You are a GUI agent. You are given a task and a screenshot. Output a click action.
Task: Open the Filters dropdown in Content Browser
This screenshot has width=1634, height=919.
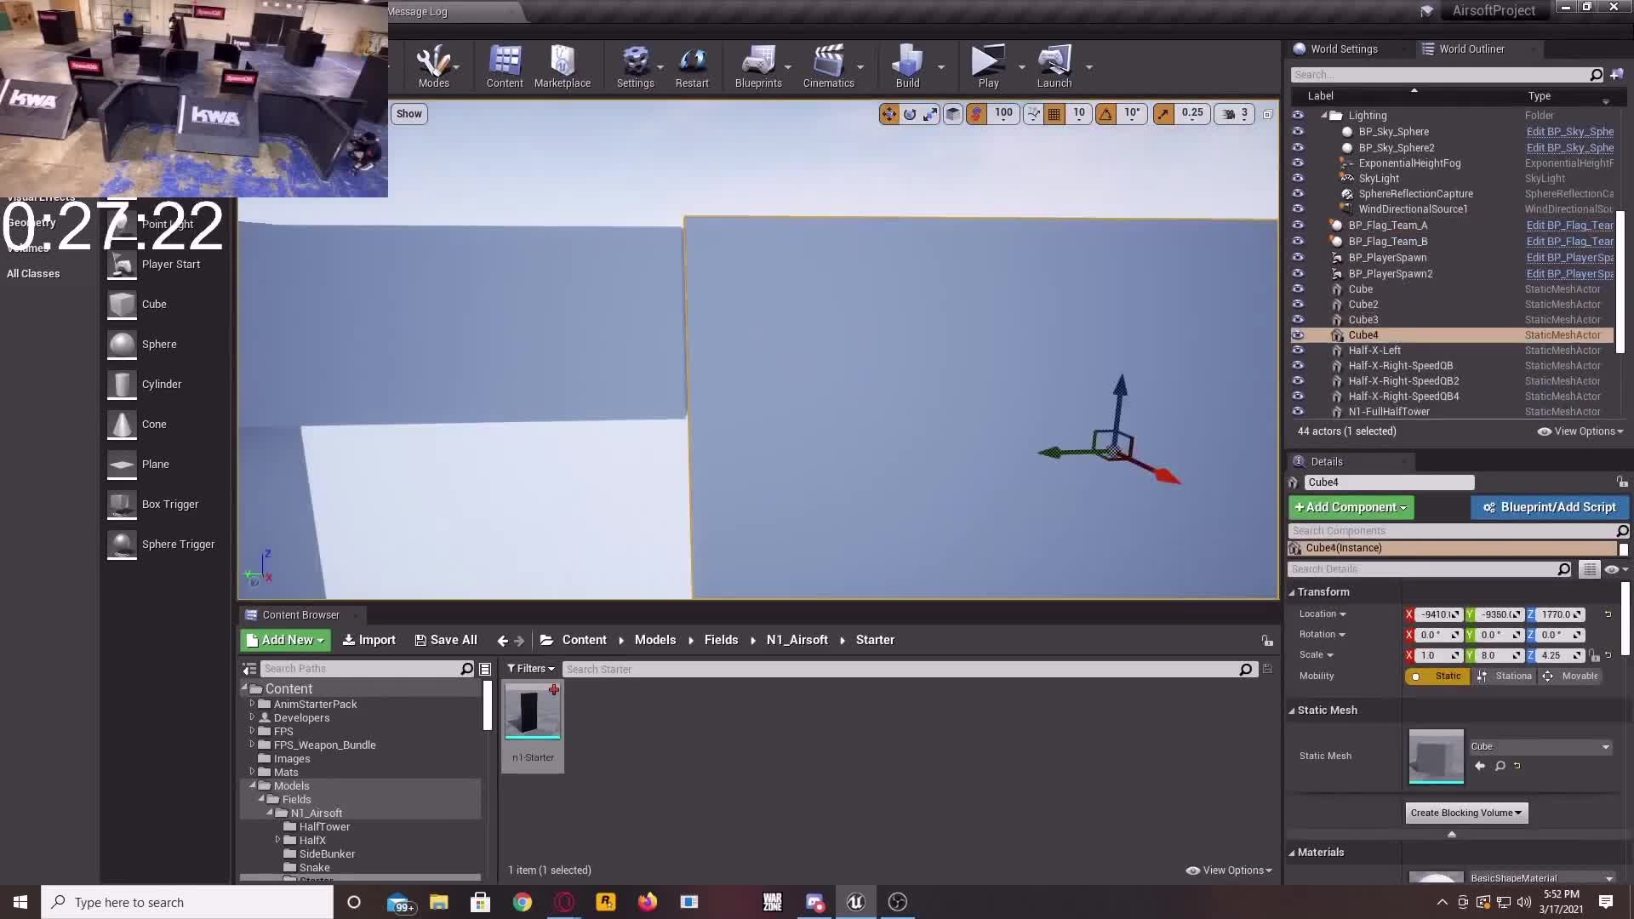click(530, 669)
